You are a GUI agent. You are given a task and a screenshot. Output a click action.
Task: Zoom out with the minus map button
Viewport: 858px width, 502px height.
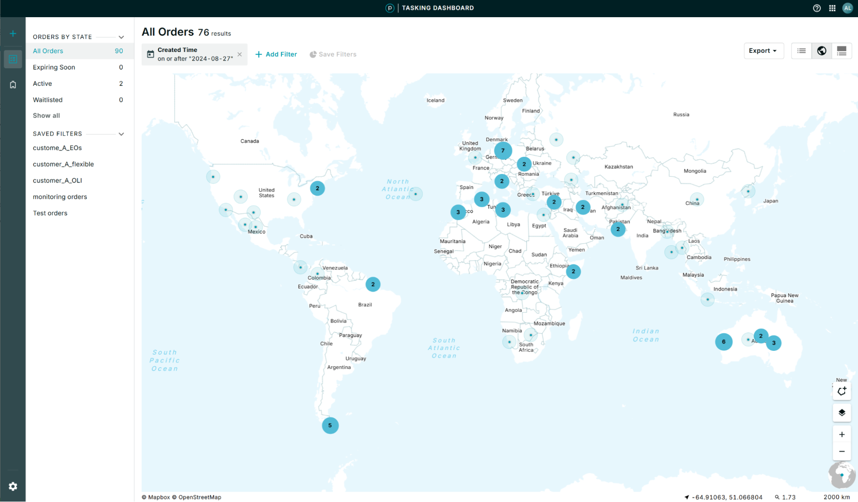pos(842,451)
